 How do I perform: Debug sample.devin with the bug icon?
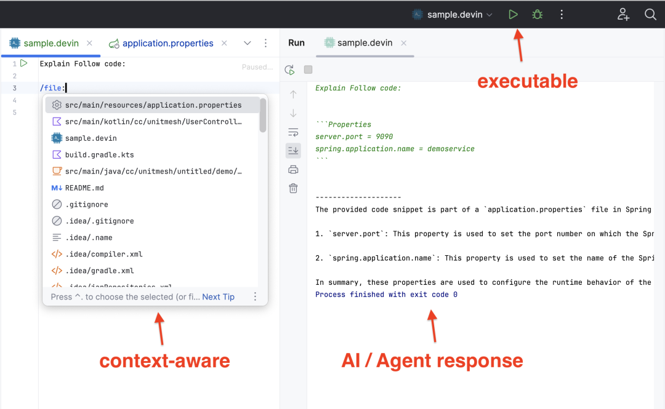(538, 14)
